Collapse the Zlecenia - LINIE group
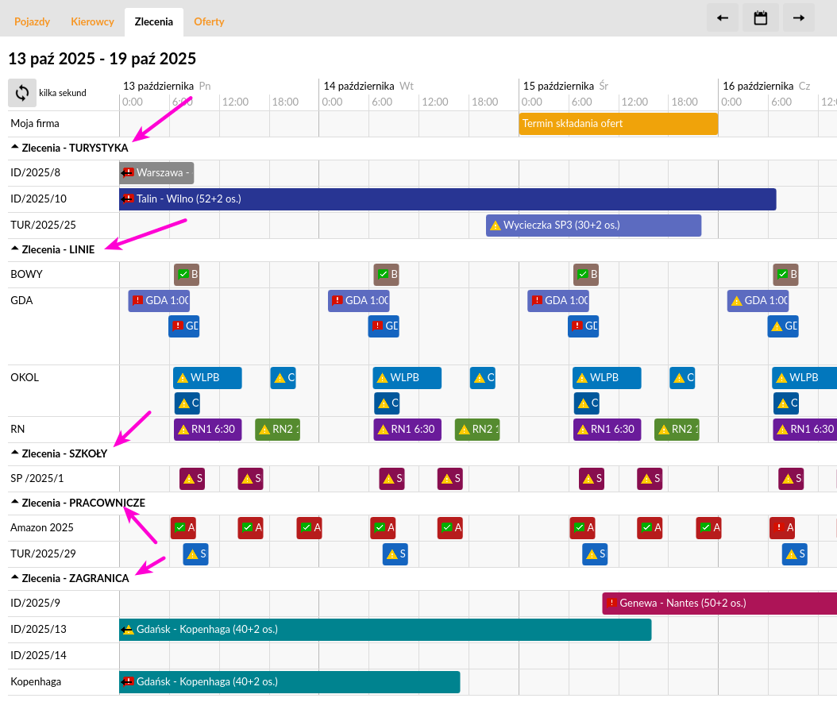The width and height of the screenshot is (837, 702). (15, 249)
